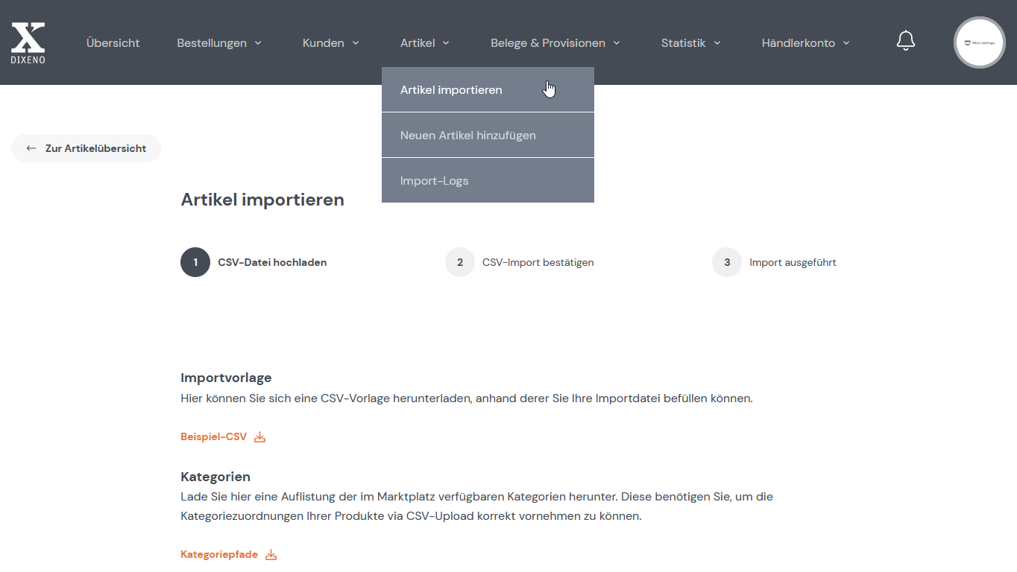Expand the chevron beside Händlerkonto
This screenshot has height=572, width=1017.
coord(846,43)
